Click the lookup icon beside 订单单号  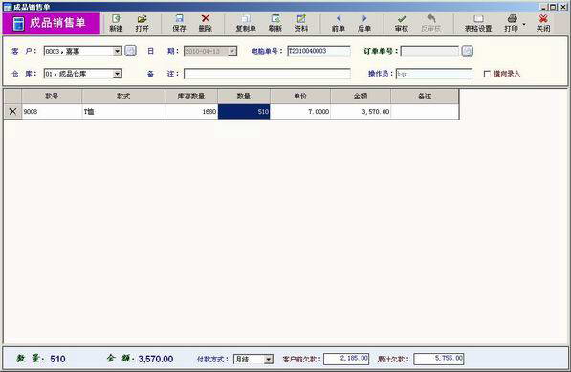pos(468,52)
